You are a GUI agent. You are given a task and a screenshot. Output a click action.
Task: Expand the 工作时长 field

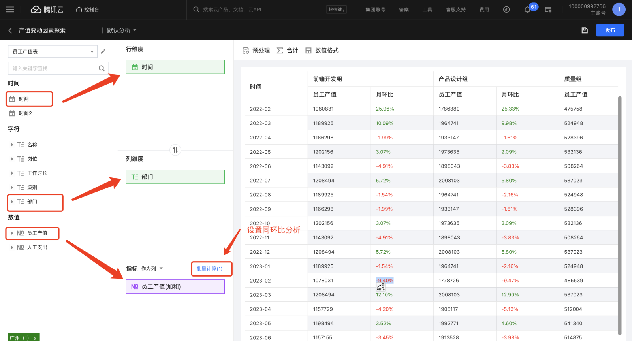pyautogui.click(x=12, y=173)
